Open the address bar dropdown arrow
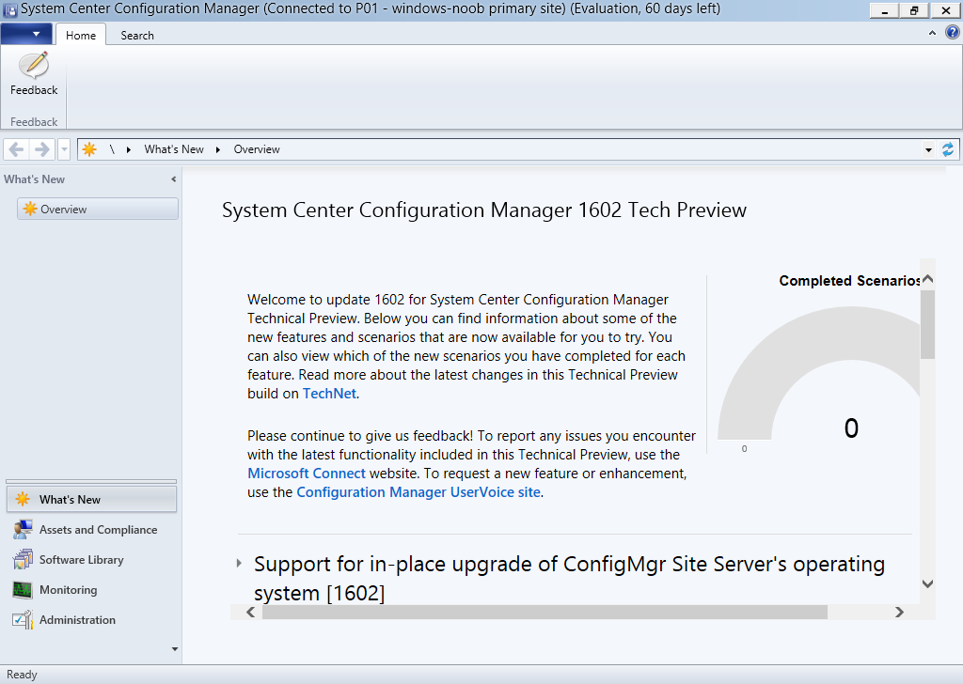This screenshot has width=963, height=684. point(928,149)
